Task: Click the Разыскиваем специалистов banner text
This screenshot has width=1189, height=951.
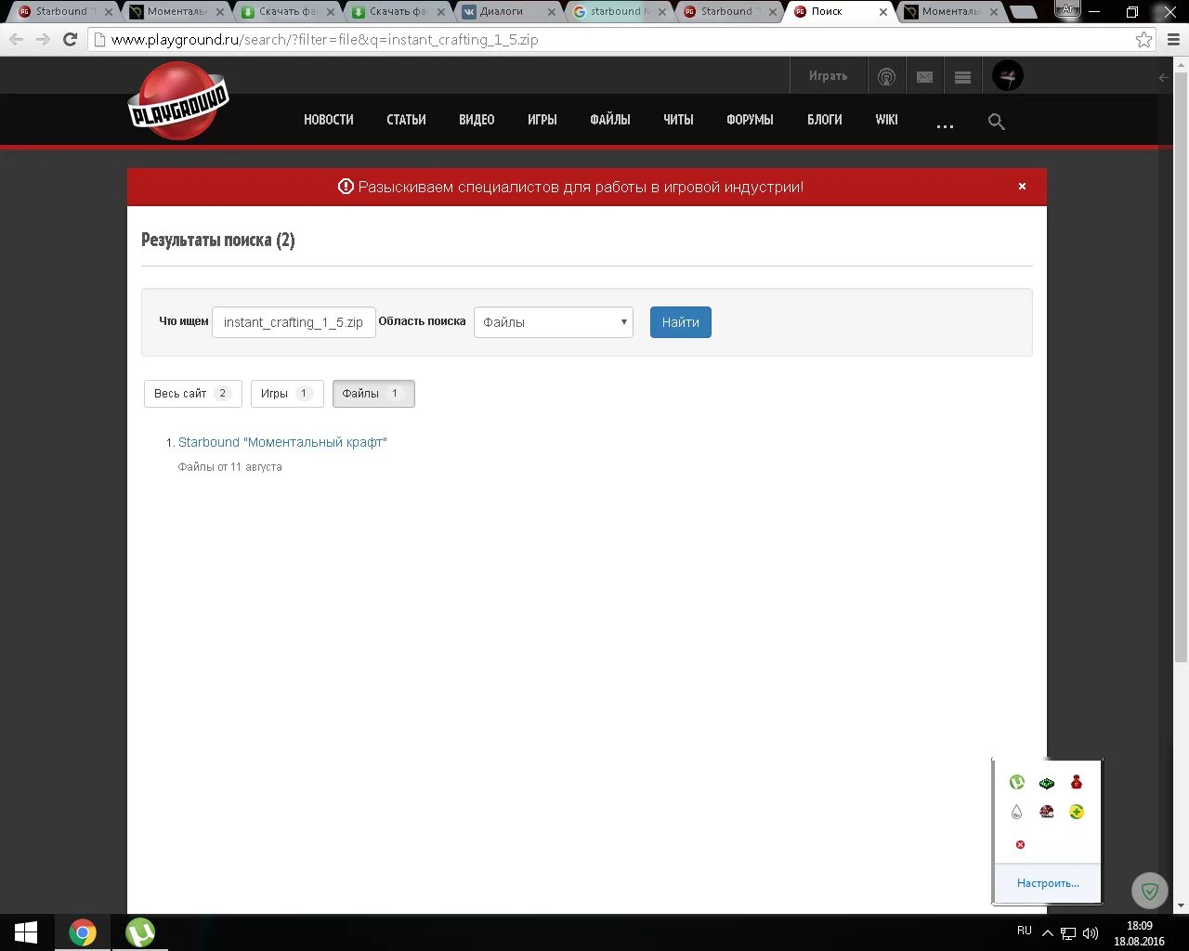Action: click(581, 187)
